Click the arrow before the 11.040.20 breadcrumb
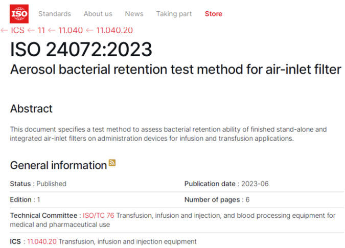Screen dimensions: 345x248 coord(89,30)
